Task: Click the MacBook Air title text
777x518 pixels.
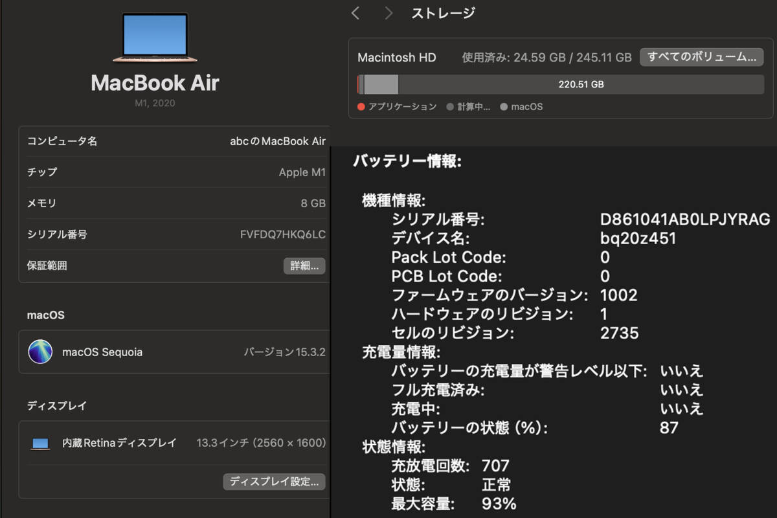Action: pyautogui.click(x=155, y=82)
